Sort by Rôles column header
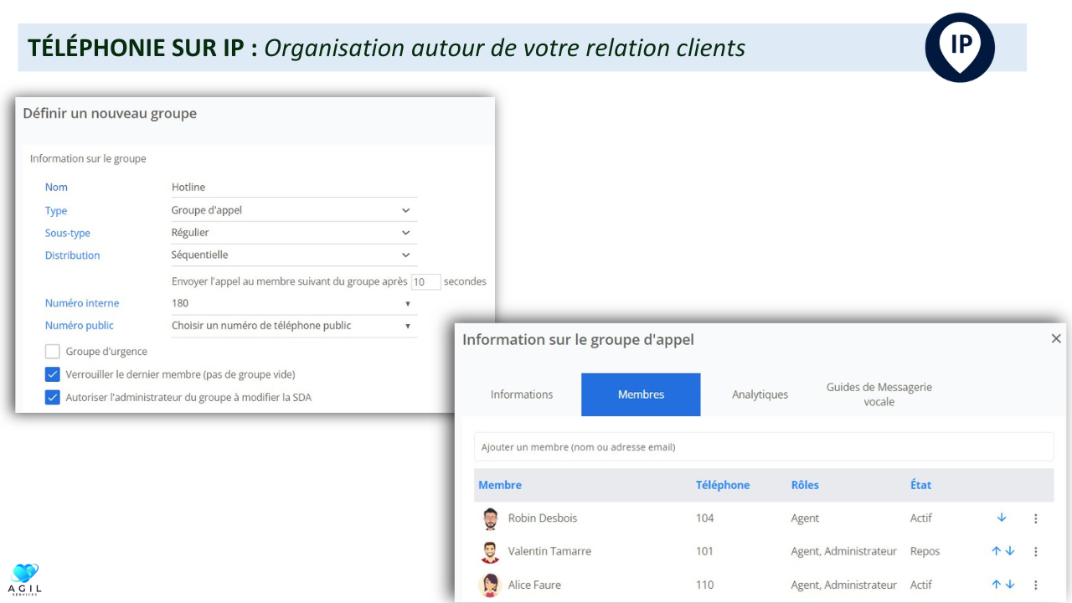The height and width of the screenshot is (603, 1072). (x=805, y=485)
